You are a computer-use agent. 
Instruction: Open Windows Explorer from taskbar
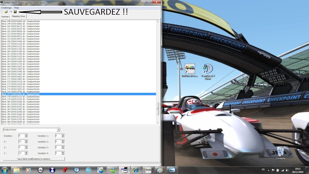click(x=17, y=170)
